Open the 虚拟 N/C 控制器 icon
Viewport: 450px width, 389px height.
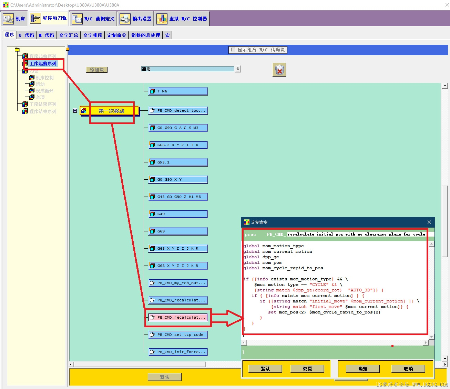point(162,19)
